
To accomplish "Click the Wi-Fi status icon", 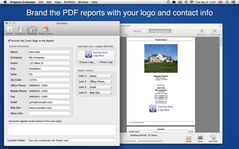I will tap(191, 2).
